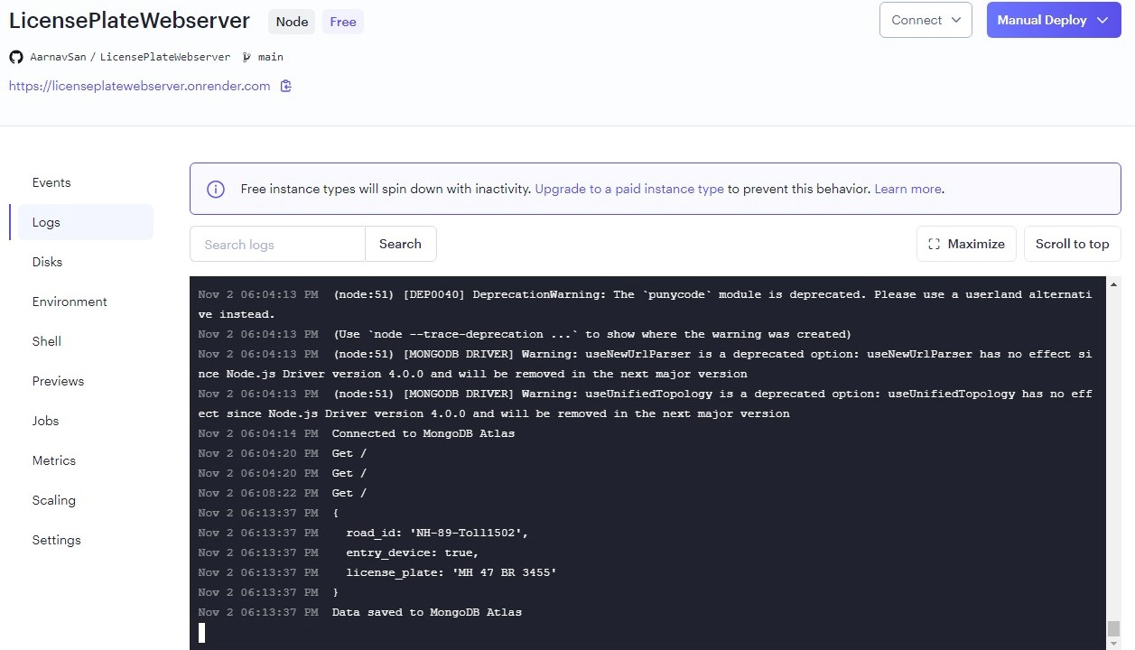Viewport: 1135px width, 650px height.
Task: Open the Scaling page
Action: point(54,500)
